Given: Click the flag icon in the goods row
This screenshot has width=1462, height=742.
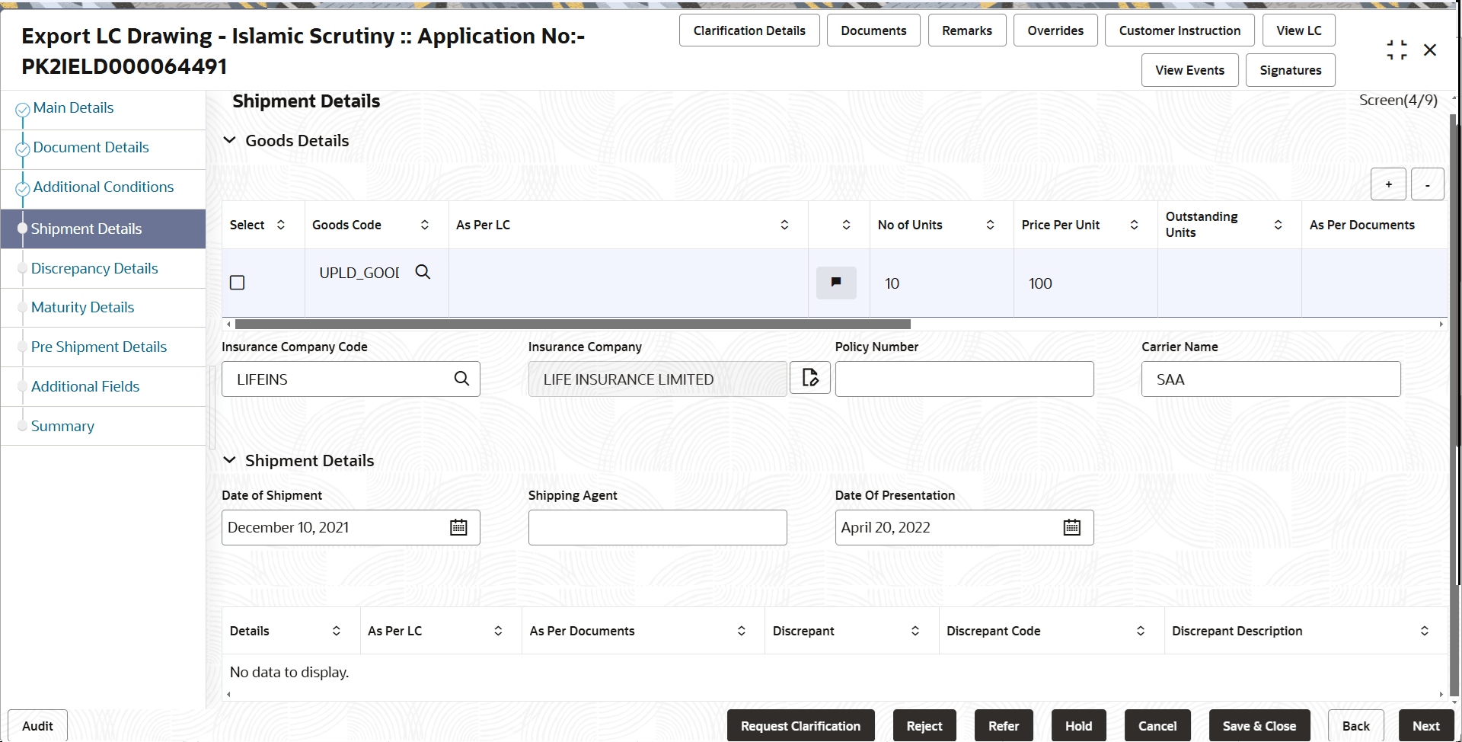Looking at the screenshot, I should point(836,283).
